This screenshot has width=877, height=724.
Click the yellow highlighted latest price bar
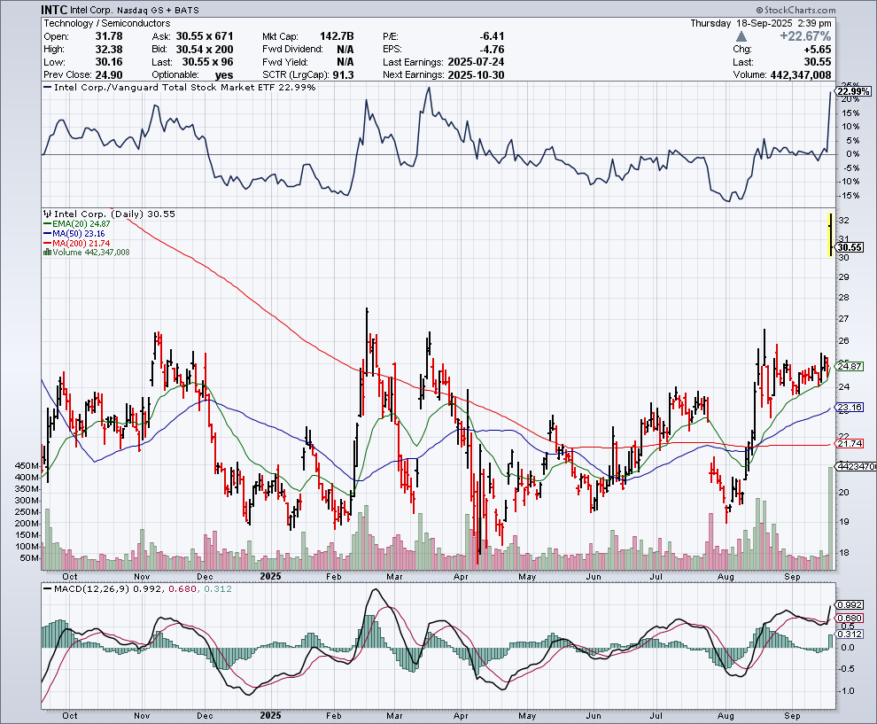pyautogui.click(x=831, y=235)
